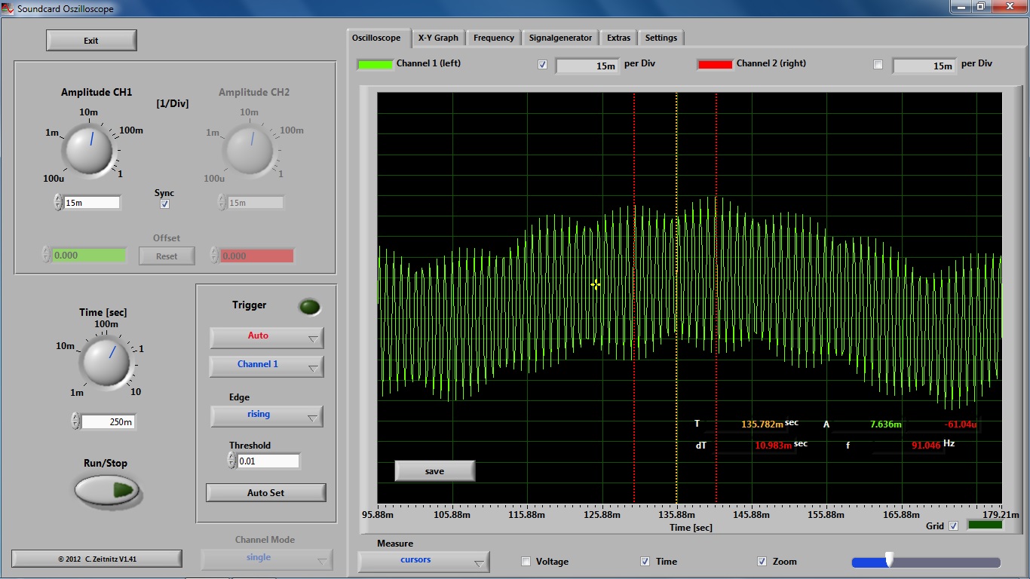Expand the Edge rising dropdown
1030x579 pixels.
pyautogui.click(x=266, y=415)
